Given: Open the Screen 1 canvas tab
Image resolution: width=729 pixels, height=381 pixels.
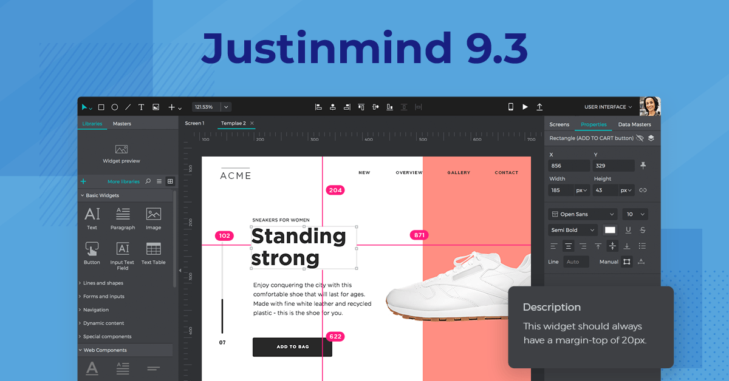Looking at the screenshot, I should tap(194, 123).
